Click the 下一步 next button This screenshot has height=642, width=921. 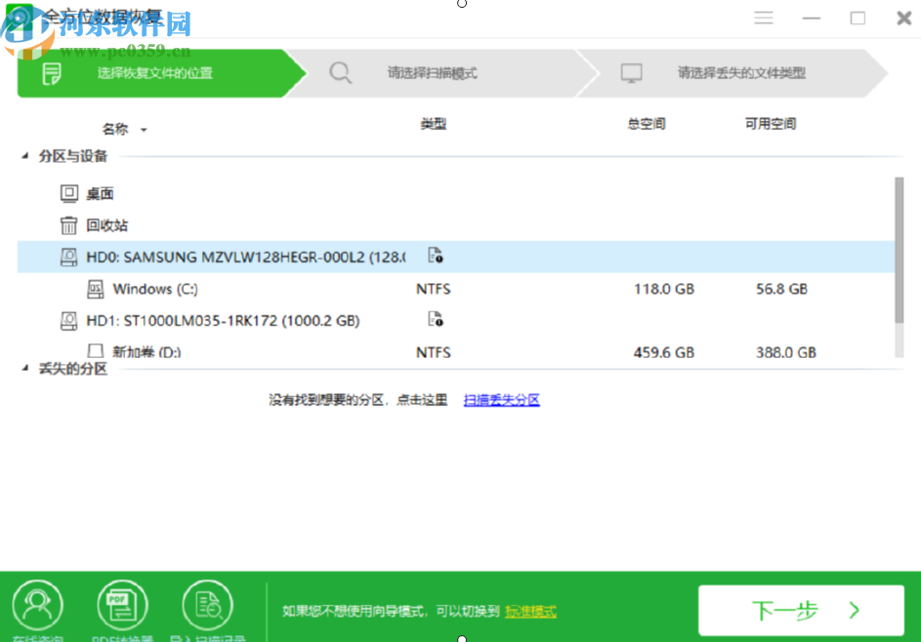(801, 609)
